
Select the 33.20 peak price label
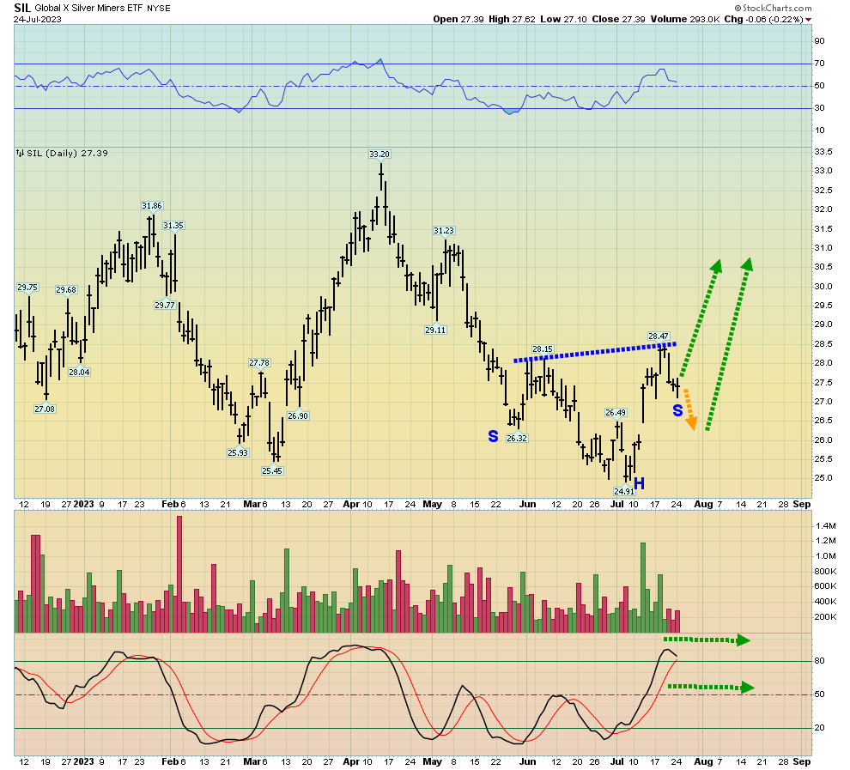coord(379,155)
